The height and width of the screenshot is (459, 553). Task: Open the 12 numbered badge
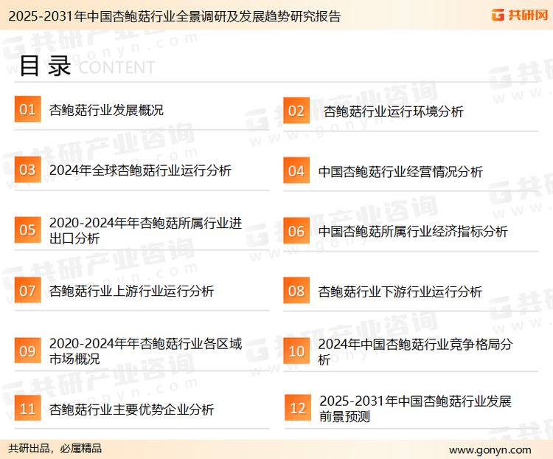point(298,409)
